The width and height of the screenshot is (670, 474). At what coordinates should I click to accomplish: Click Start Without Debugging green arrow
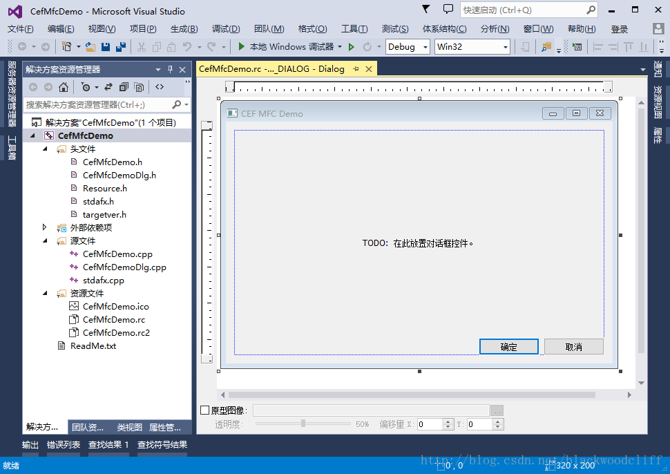tap(352, 46)
